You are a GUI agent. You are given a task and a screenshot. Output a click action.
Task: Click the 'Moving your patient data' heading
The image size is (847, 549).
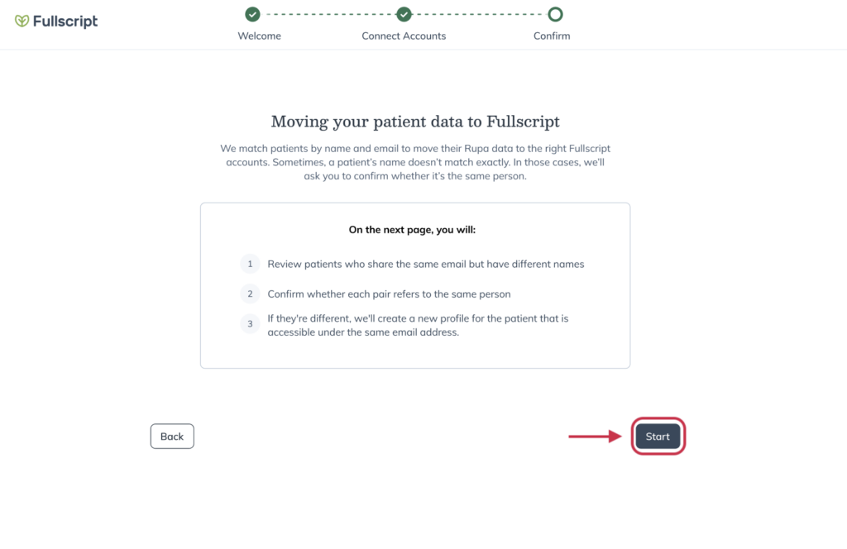pyautogui.click(x=414, y=121)
